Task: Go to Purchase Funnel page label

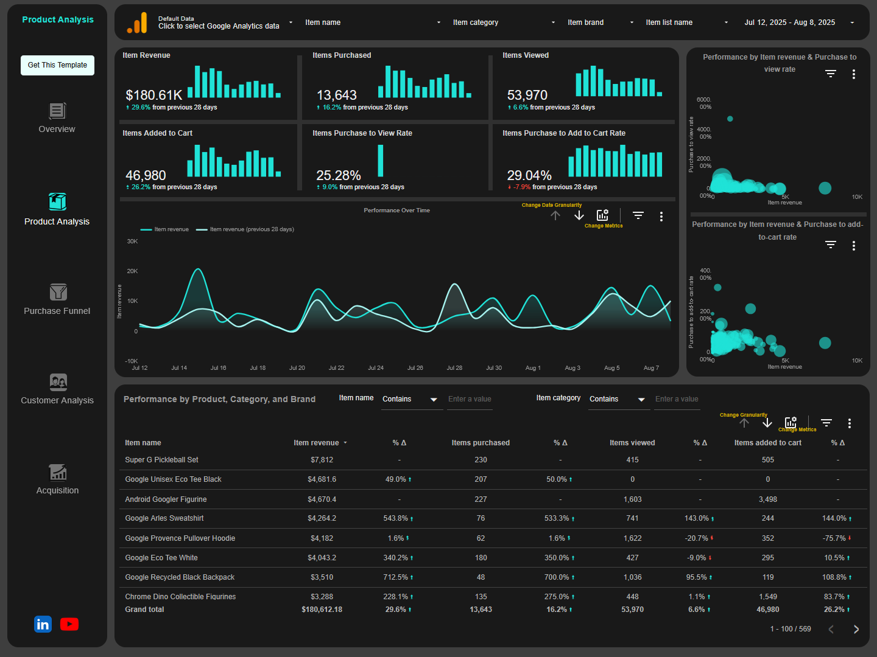Action: 57,311
